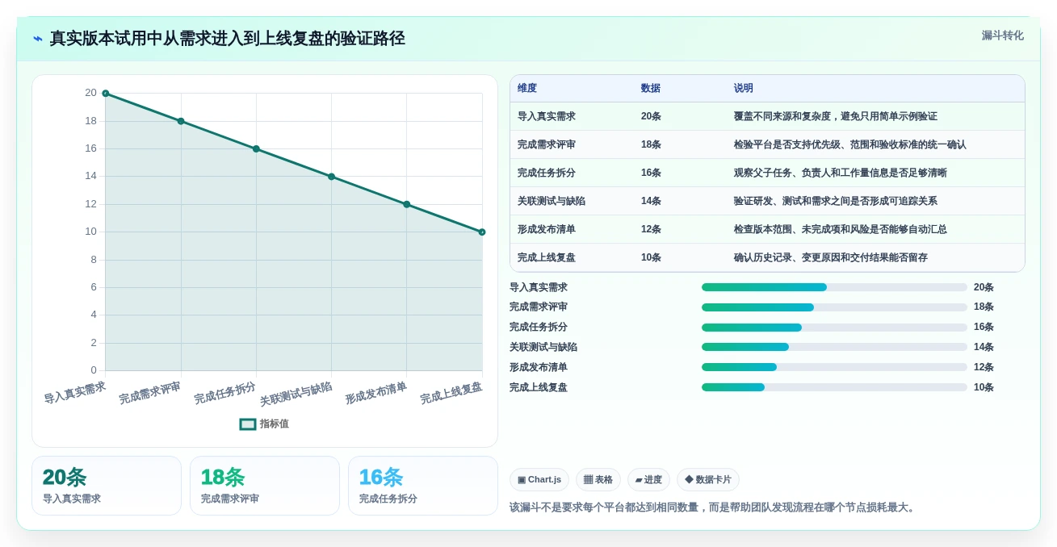
Task: Click the 完成需求评审 data point on chart
Action: (x=181, y=121)
